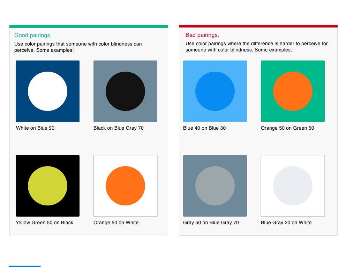Choose the Orange 50 on White swatch
This screenshot has height=267, width=346.
point(125,186)
